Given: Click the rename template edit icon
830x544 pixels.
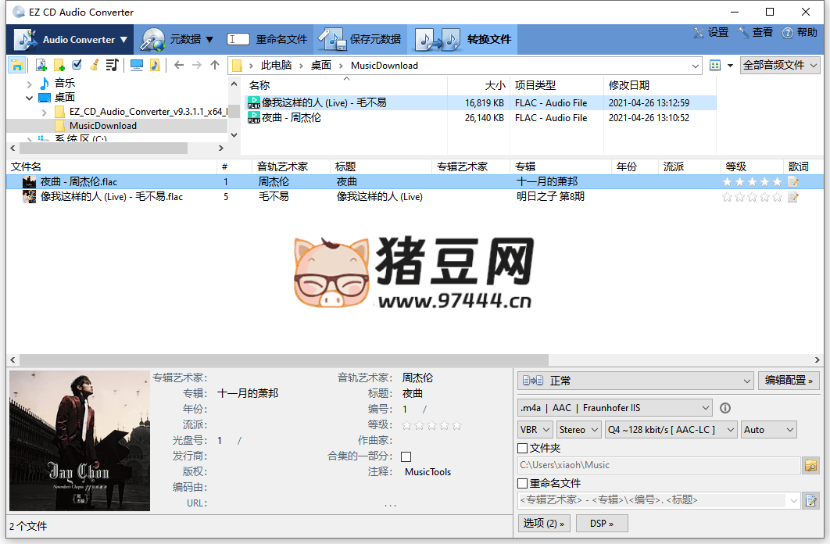Looking at the screenshot, I should 810,500.
